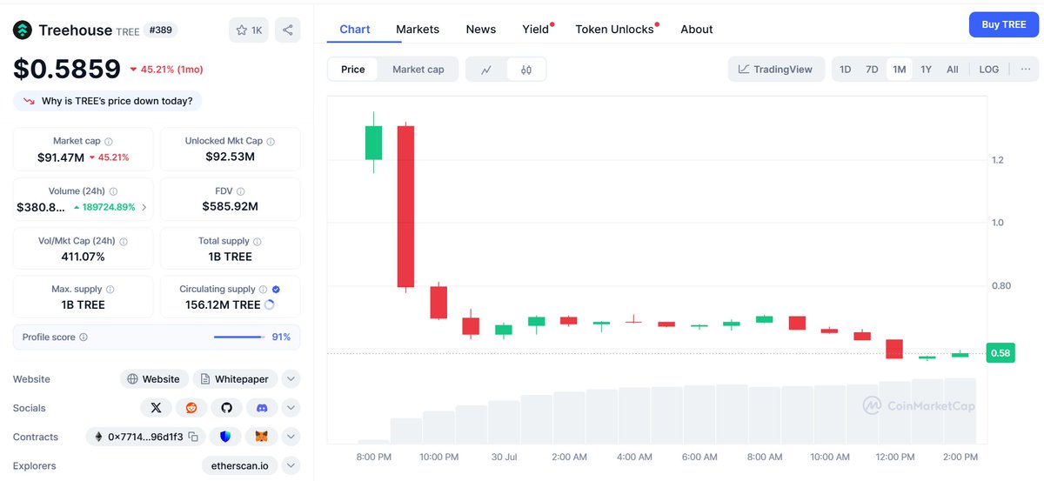Screen dimensions: 1044x481
Task: Click the first green candlestick at 8:00 PM
Action: [373, 143]
